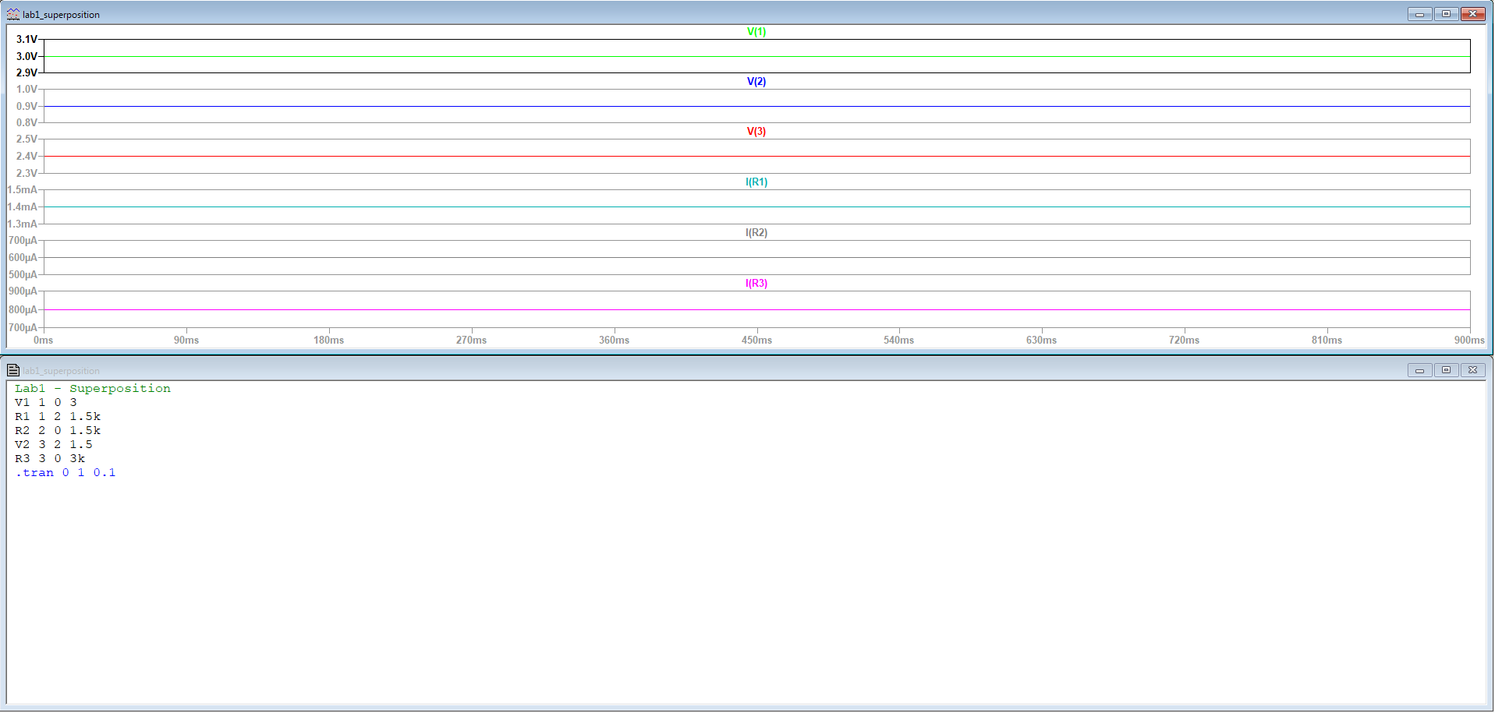
Task: Select the magenta I(R3) trace label
Action: click(x=756, y=284)
